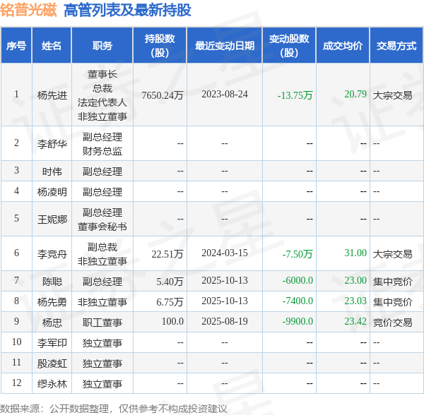Click the change value -6000.0
This screenshot has height=415, width=424.
[298, 280]
